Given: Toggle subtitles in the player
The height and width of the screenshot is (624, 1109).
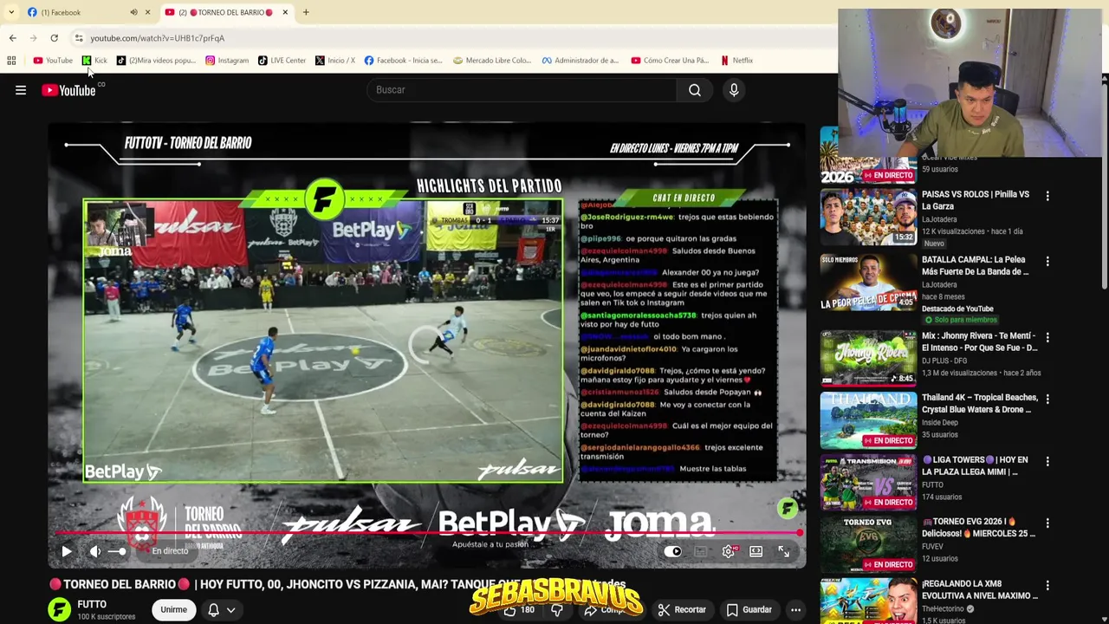Looking at the screenshot, I should pyautogui.click(x=701, y=551).
